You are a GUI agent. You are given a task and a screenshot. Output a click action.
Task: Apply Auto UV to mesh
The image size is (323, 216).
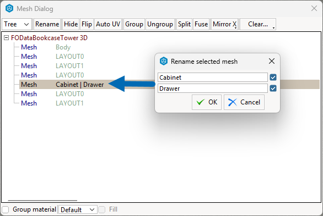pos(108,24)
